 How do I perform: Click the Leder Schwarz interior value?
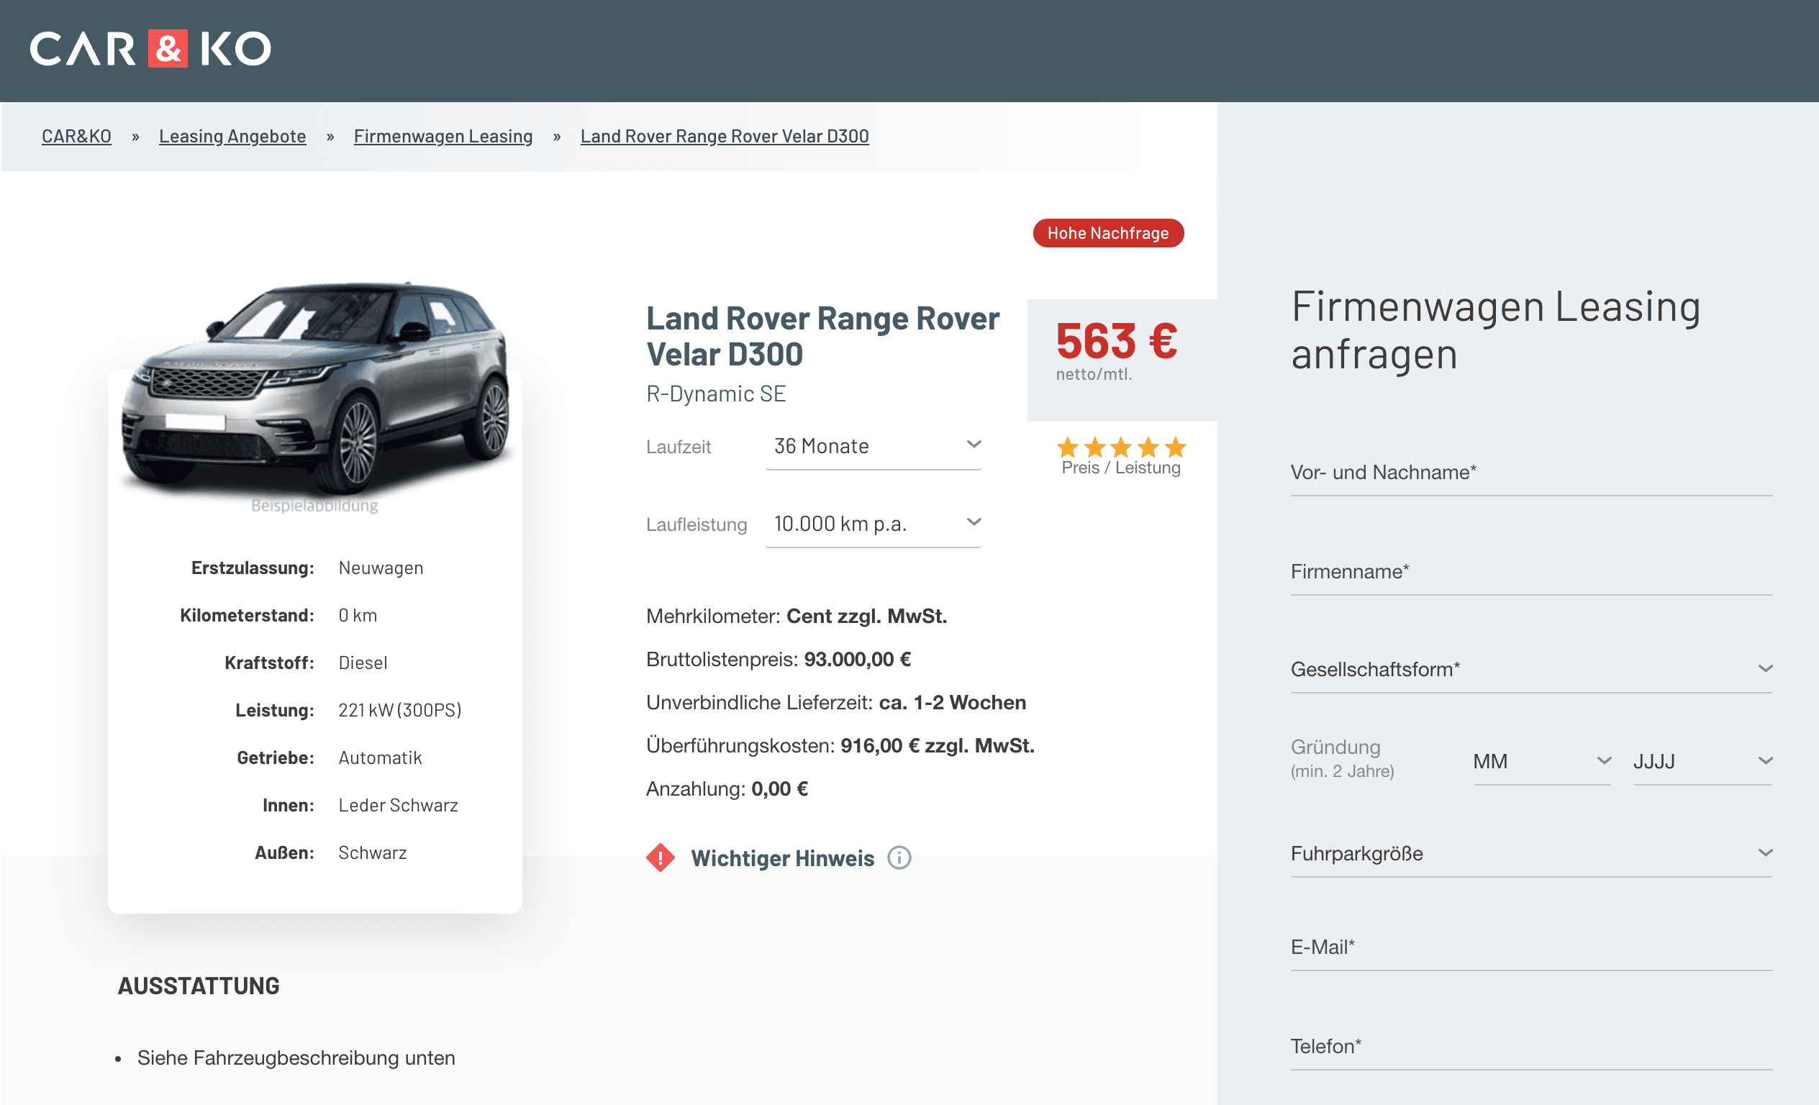(398, 805)
